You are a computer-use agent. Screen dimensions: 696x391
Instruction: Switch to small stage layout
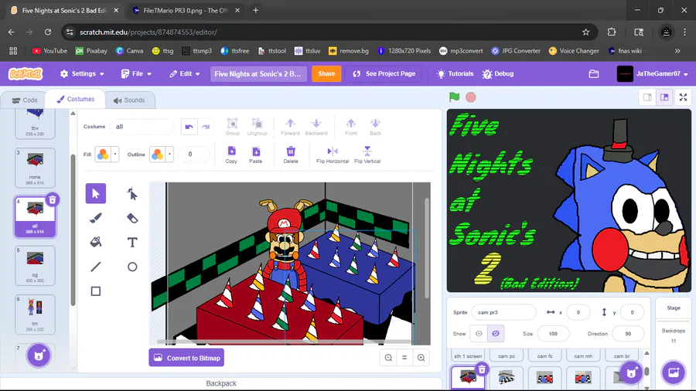pyautogui.click(x=647, y=97)
